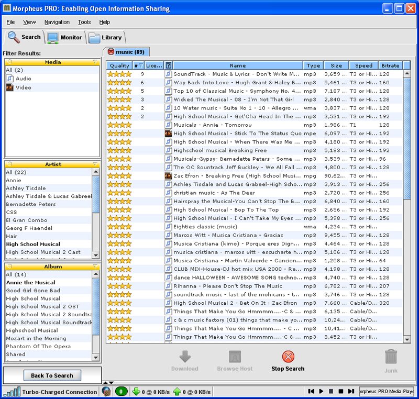Switch to the Library tab
Image resolution: width=419 pixels, height=399 pixels.
[x=105, y=37]
